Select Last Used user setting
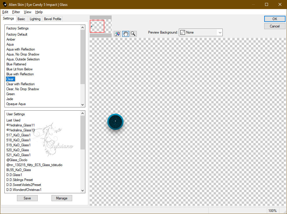Image resolution: width=287 pixels, height=214 pixels. click(13, 120)
